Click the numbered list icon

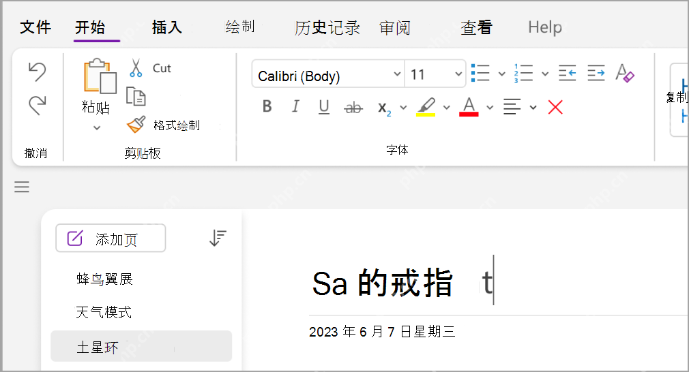point(523,73)
